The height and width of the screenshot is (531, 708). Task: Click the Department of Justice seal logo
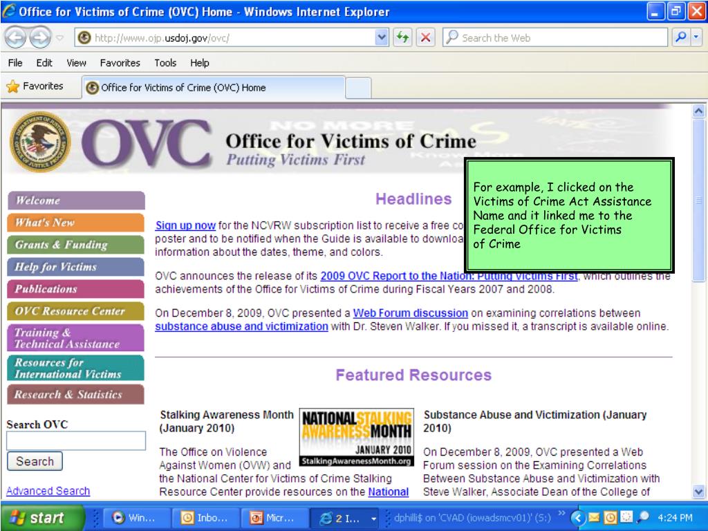(x=40, y=142)
